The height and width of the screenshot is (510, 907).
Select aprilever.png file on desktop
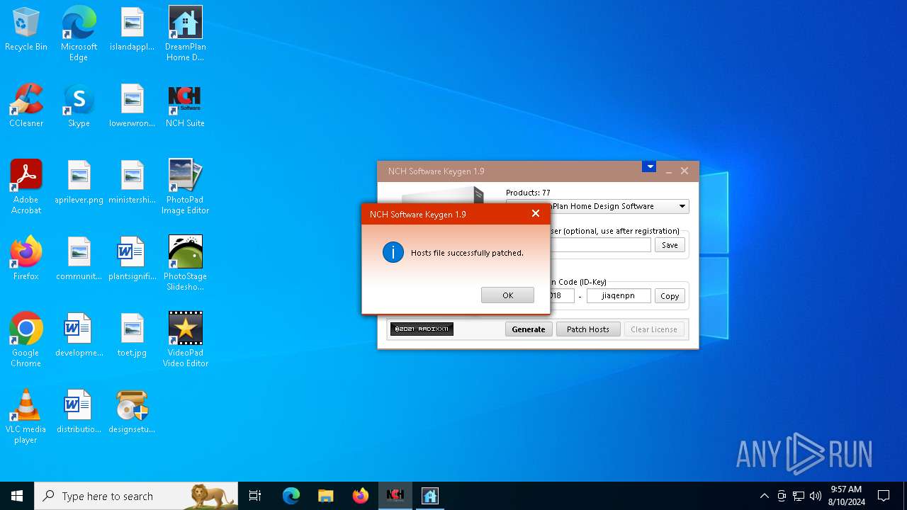[x=79, y=183]
